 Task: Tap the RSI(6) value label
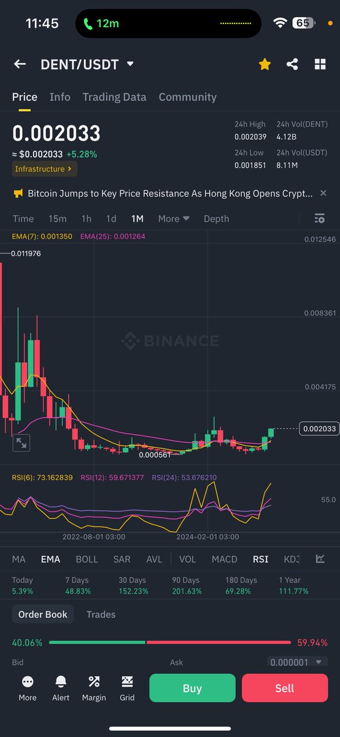click(42, 477)
